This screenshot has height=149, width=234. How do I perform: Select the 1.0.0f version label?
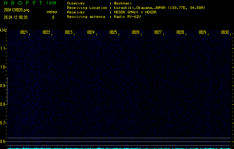pos(52,3)
